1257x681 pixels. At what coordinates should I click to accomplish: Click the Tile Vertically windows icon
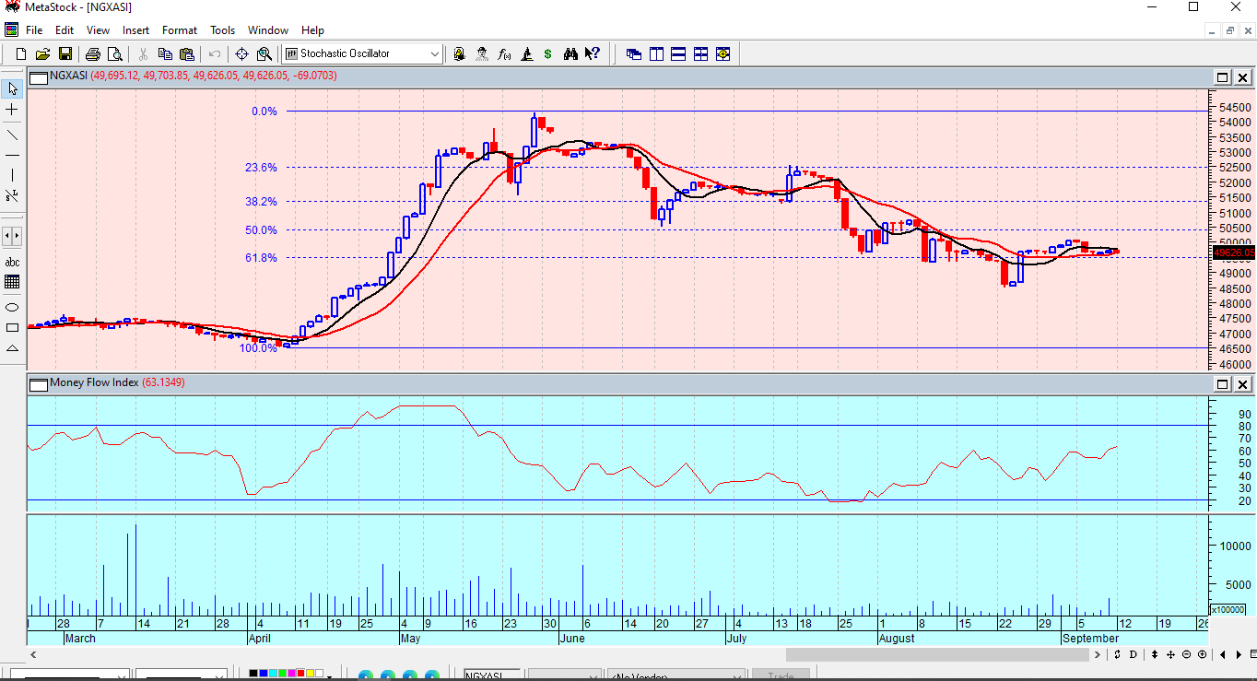(656, 53)
